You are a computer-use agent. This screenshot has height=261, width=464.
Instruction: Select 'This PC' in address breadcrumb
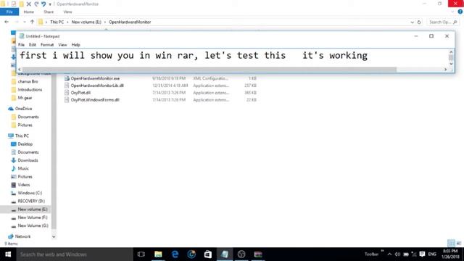pos(57,22)
